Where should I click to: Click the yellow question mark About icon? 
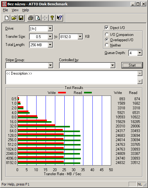(52, 18)
